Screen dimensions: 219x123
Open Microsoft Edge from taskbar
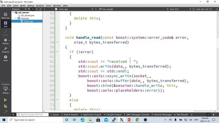pyautogui.click(x=82, y=120)
